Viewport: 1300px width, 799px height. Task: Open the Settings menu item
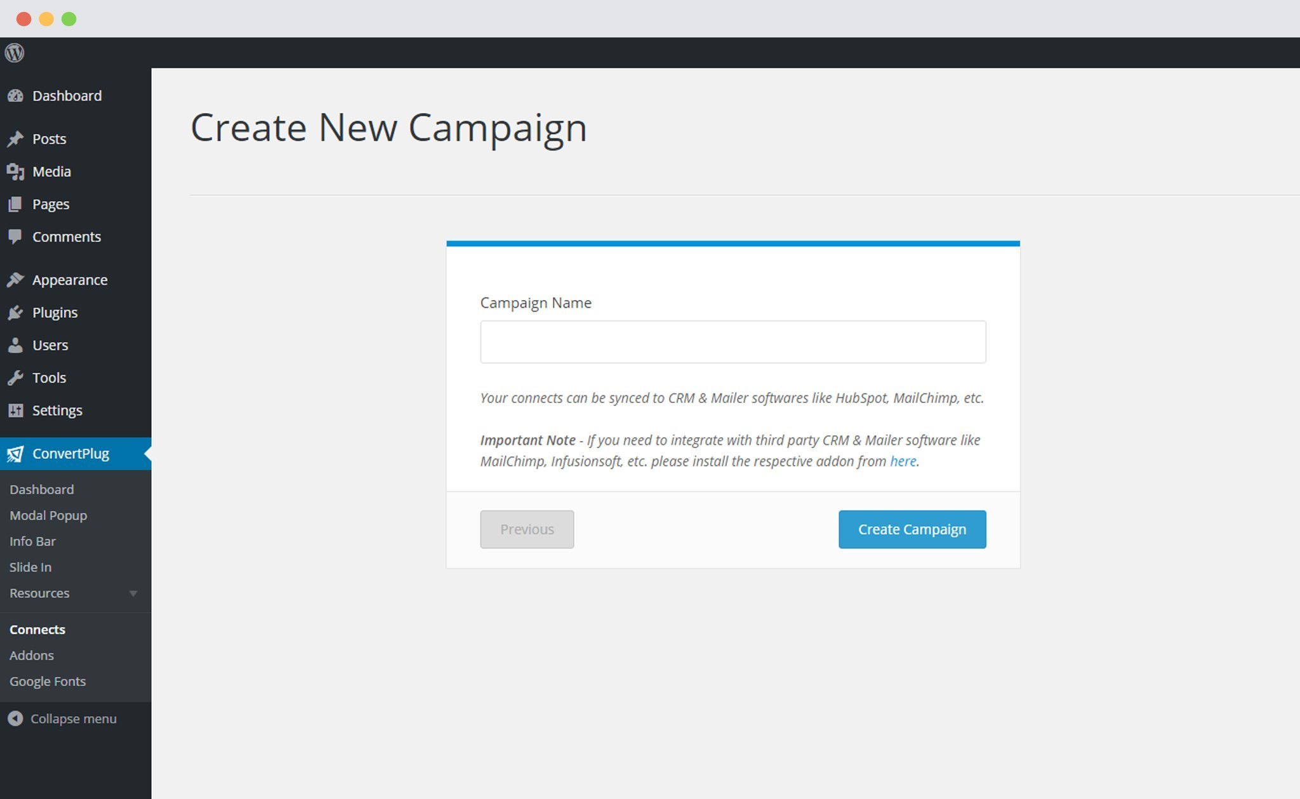pos(57,411)
